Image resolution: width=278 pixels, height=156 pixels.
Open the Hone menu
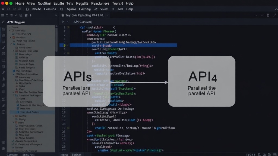pos(20,3)
